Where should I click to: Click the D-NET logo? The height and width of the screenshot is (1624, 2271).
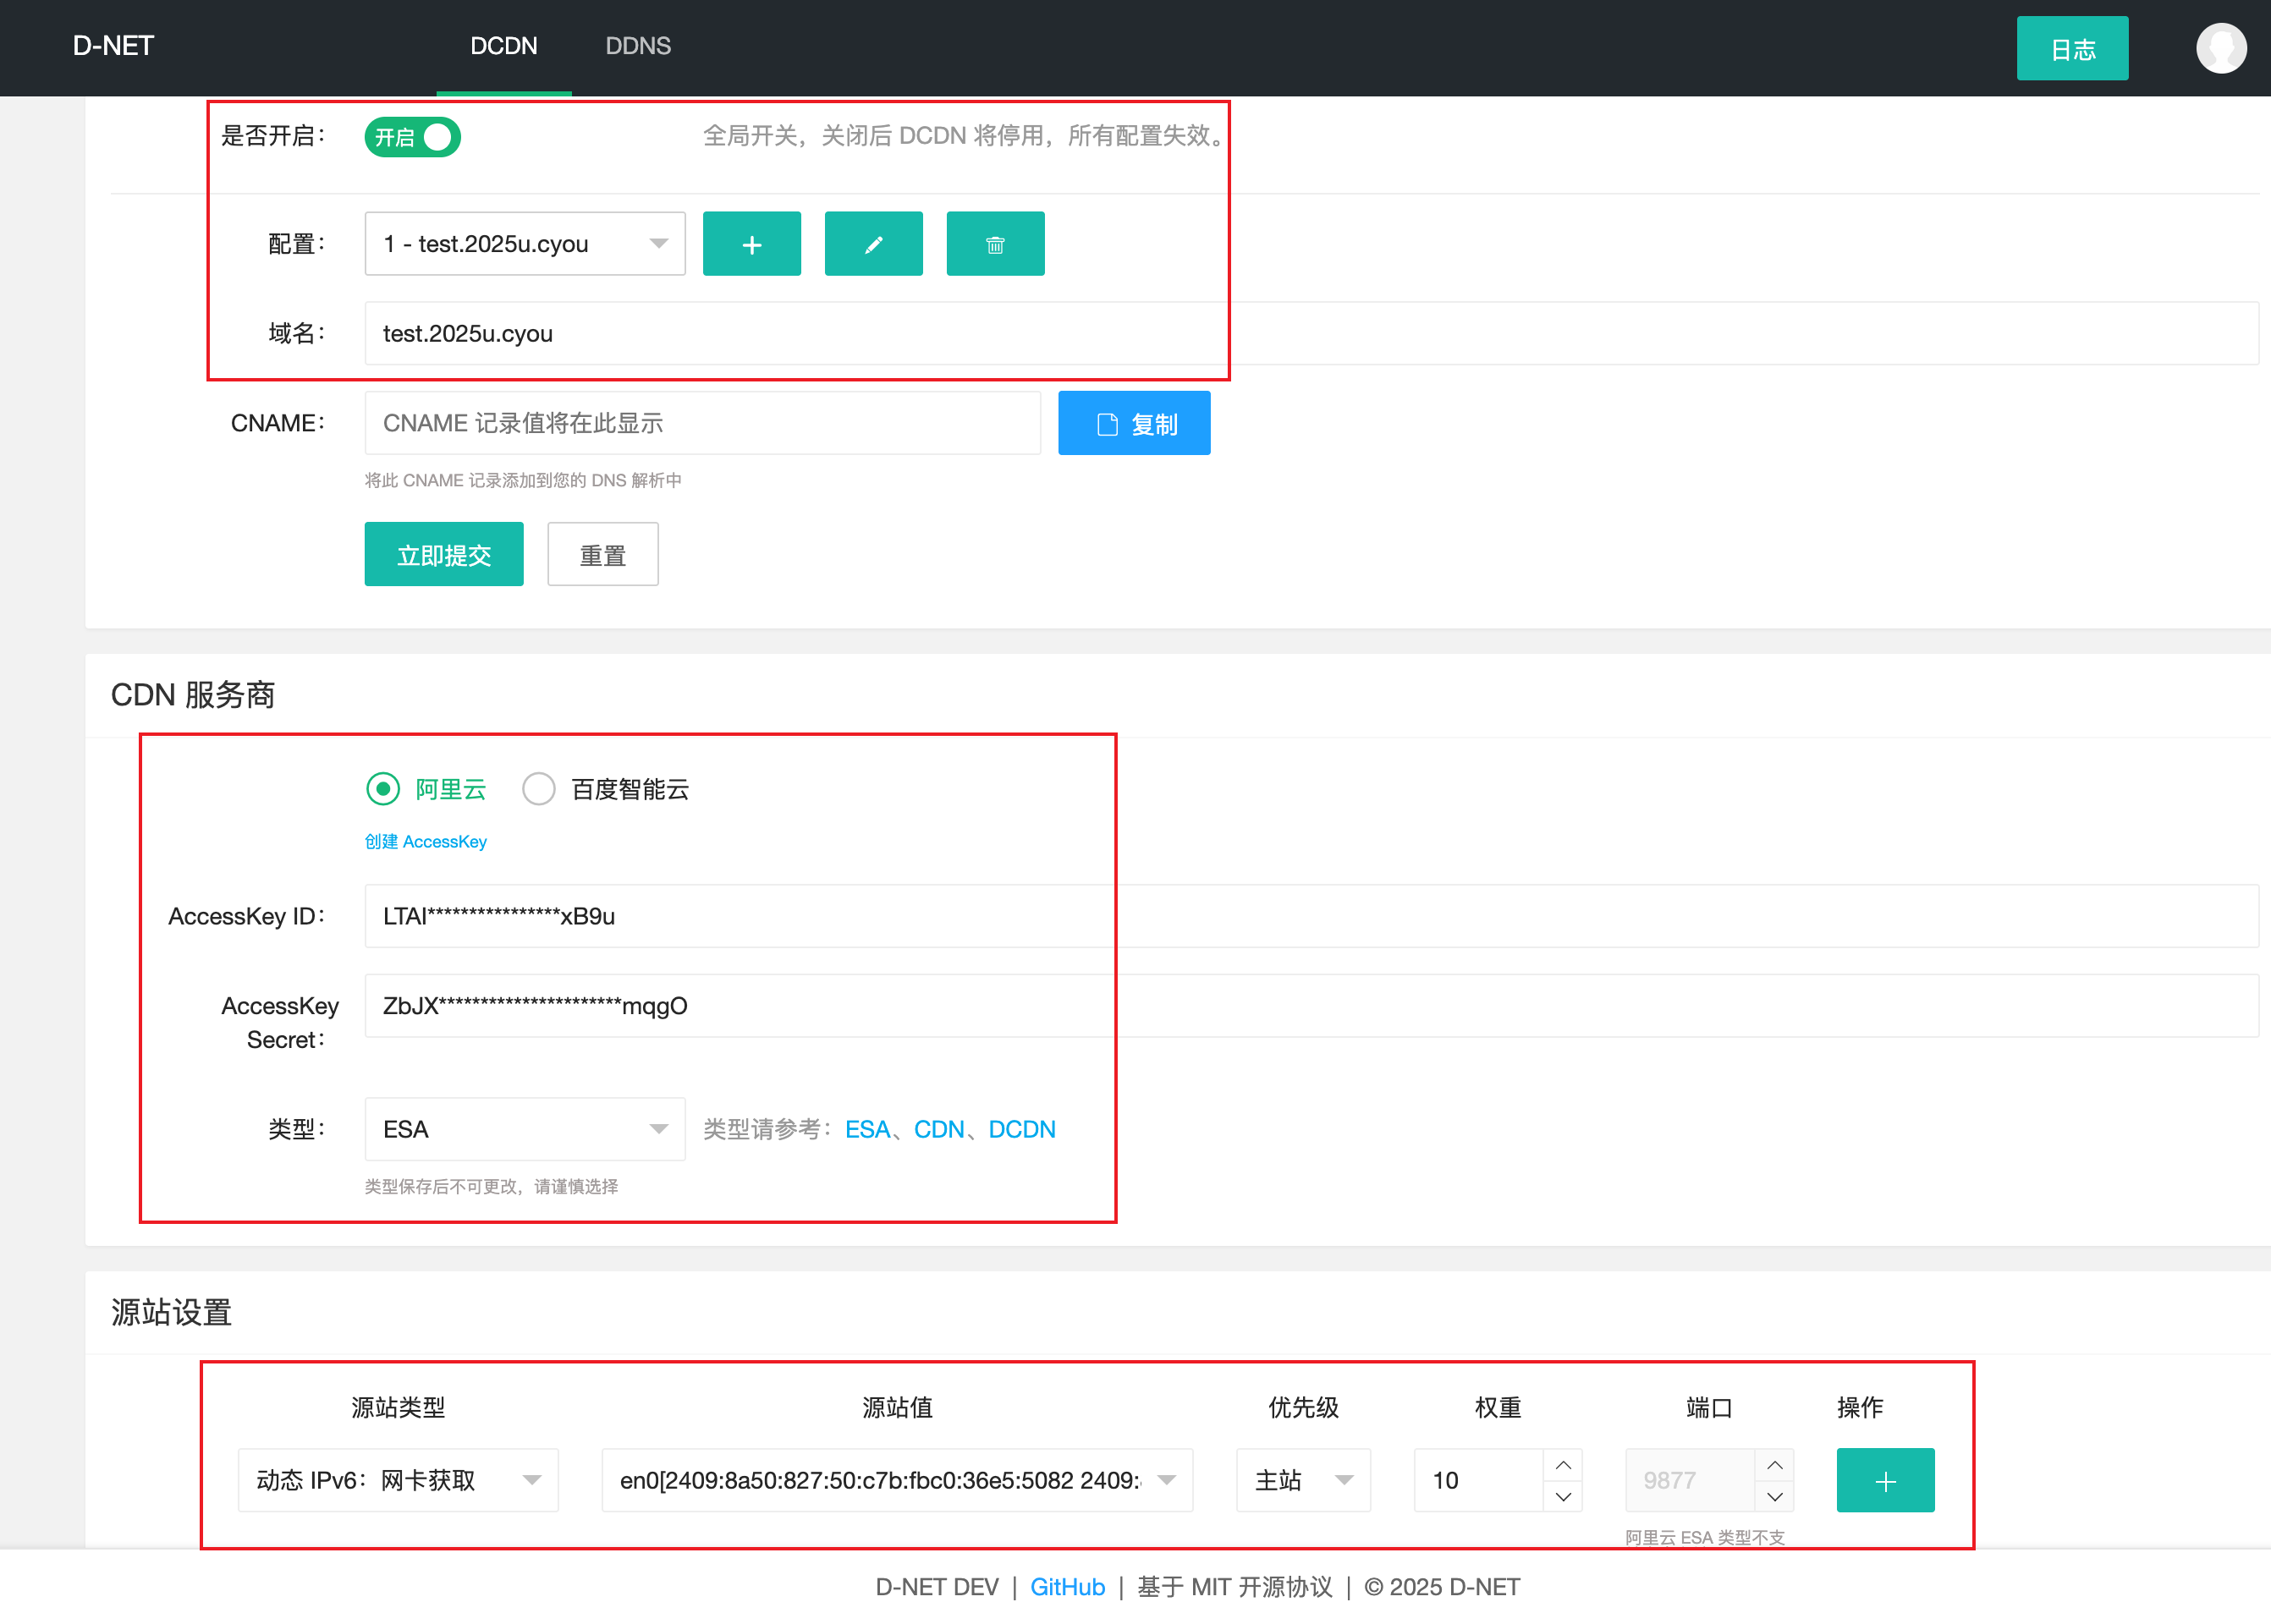click(113, 46)
